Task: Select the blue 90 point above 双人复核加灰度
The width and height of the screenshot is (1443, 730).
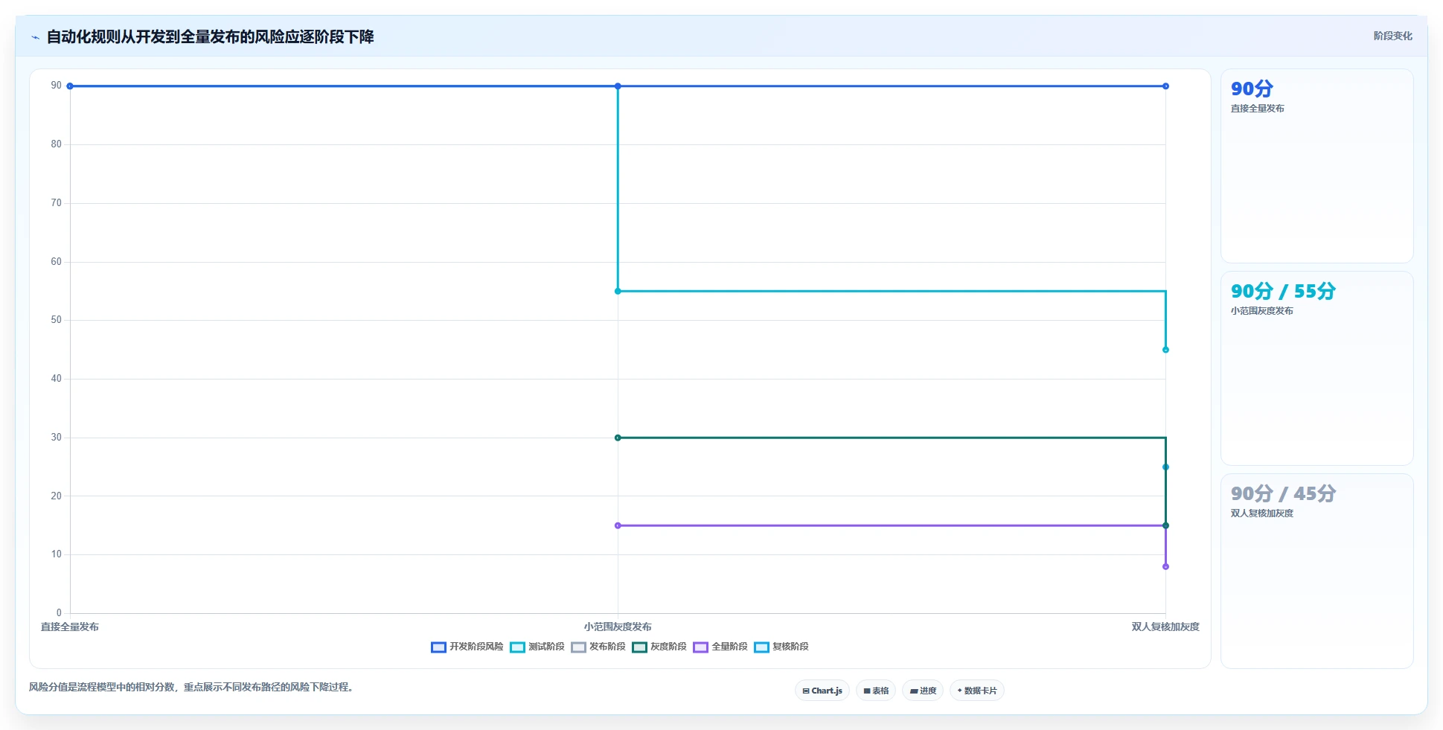Action: pyautogui.click(x=1165, y=86)
